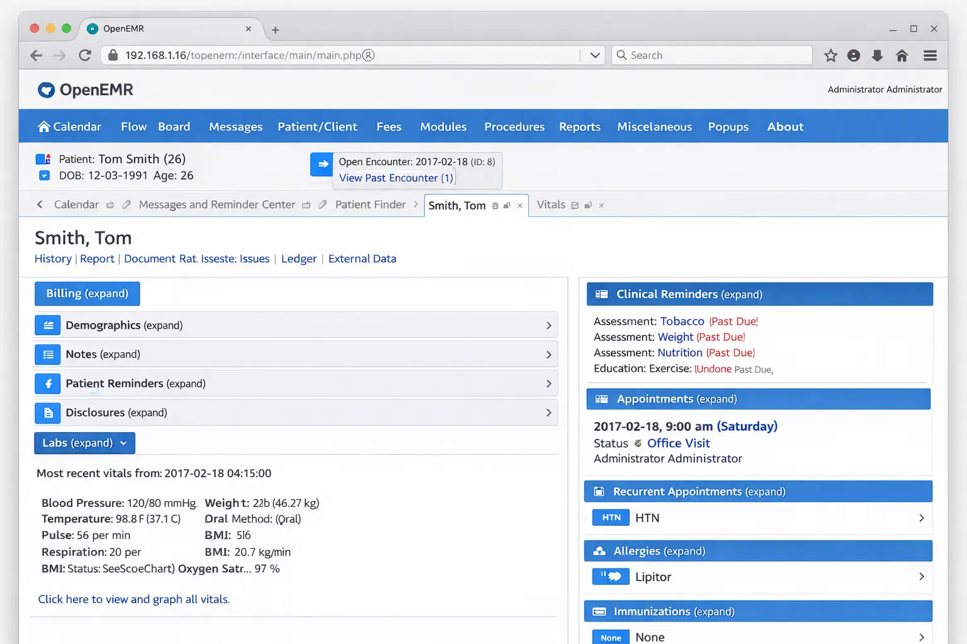Open the Flow menu

133,126
